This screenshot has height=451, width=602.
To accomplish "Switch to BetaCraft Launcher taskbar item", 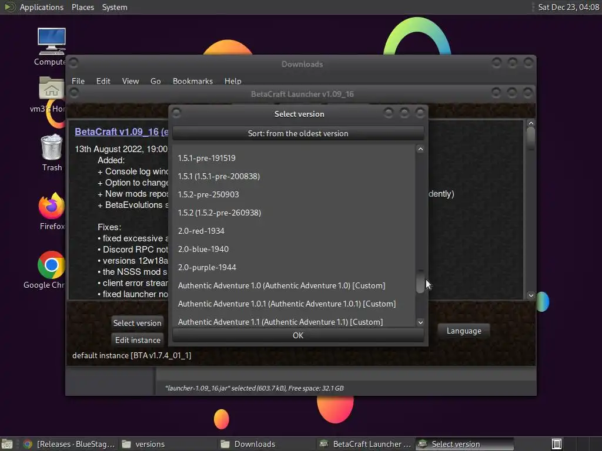I will (x=366, y=444).
